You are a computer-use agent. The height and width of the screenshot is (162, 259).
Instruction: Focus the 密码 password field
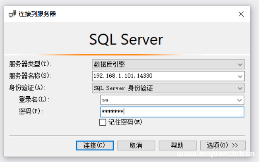(x=172, y=112)
